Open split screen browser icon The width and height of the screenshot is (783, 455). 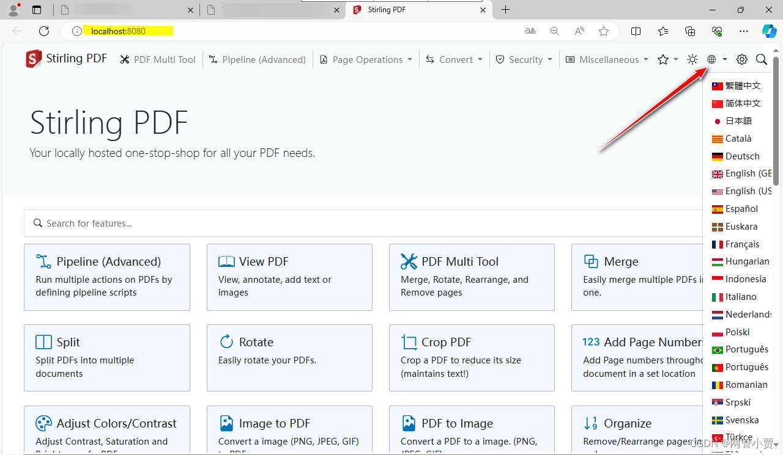coord(636,31)
